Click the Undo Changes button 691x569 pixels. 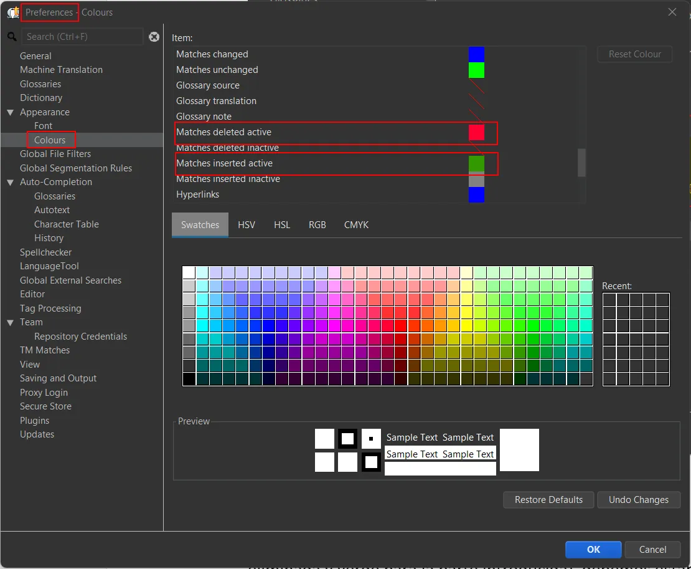coord(638,500)
